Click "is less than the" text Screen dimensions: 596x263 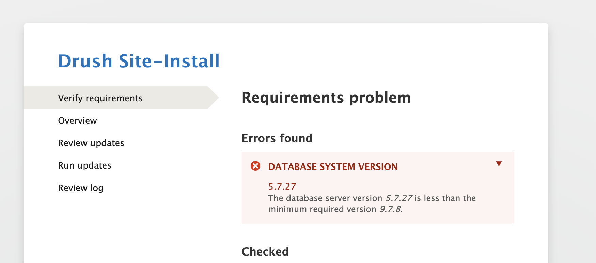(445, 198)
